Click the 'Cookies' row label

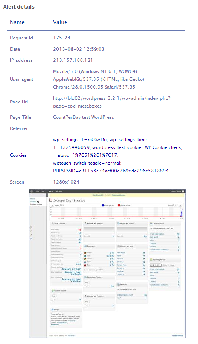[19, 155]
